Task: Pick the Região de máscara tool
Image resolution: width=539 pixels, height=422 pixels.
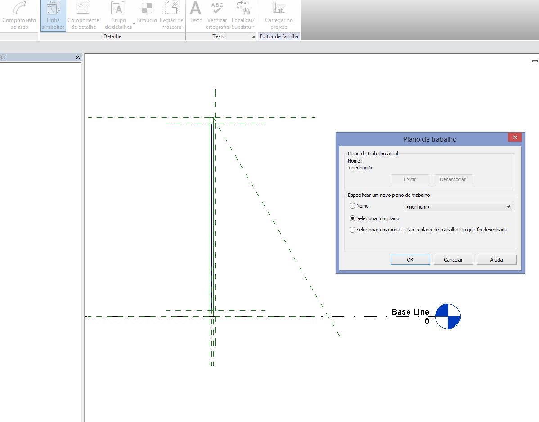Action: pyautogui.click(x=171, y=16)
